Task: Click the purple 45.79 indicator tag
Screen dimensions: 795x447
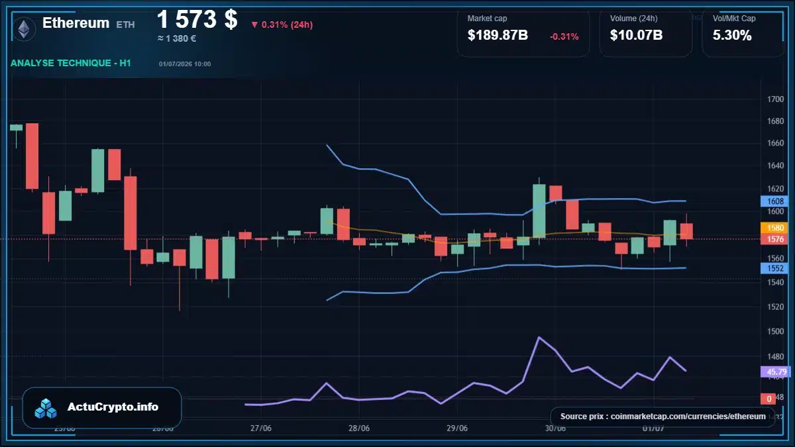Action: (775, 372)
